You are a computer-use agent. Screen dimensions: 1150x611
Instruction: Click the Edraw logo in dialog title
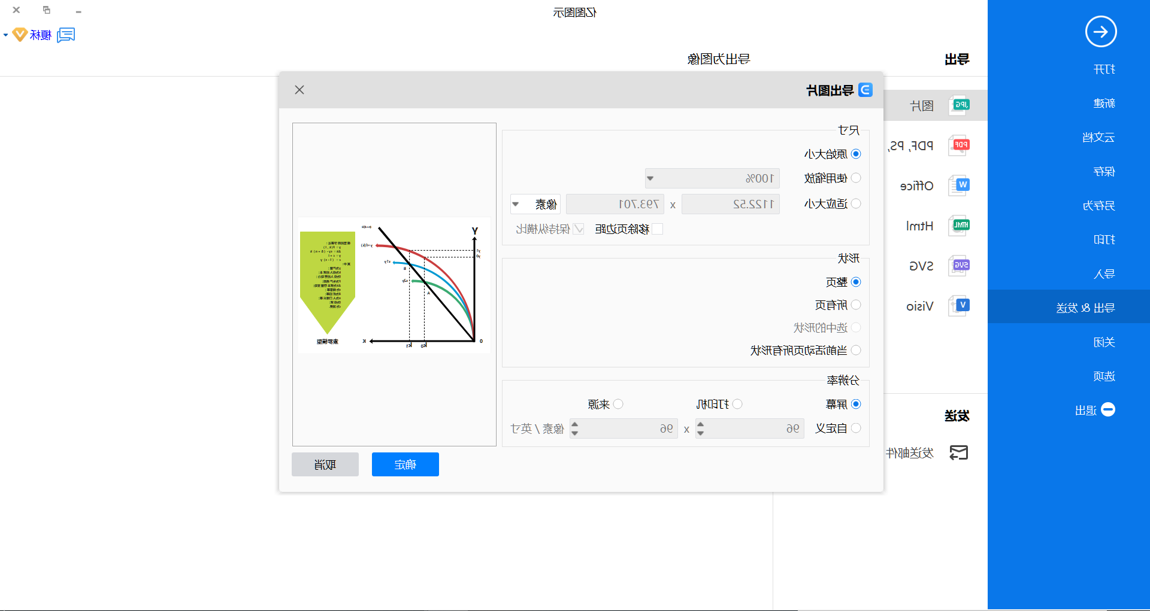point(865,90)
